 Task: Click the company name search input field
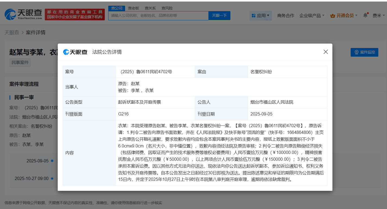158,16
